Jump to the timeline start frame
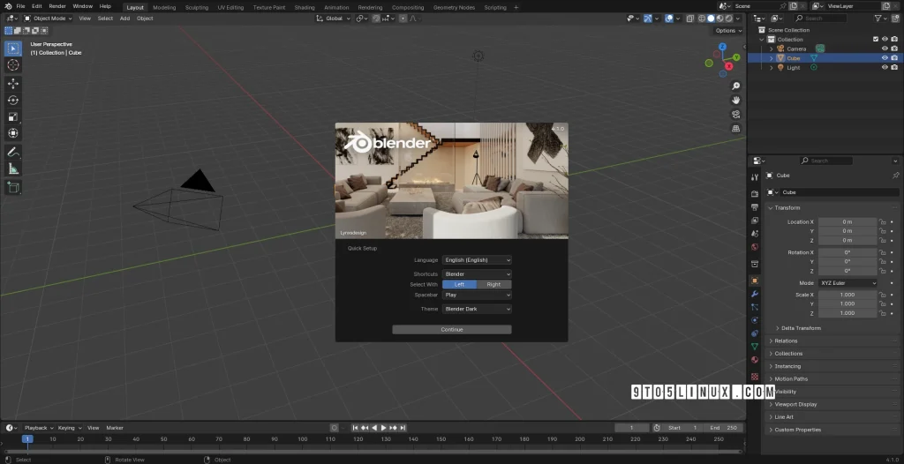The height and width of the screenshot is (464, 904). click(355, 428)
